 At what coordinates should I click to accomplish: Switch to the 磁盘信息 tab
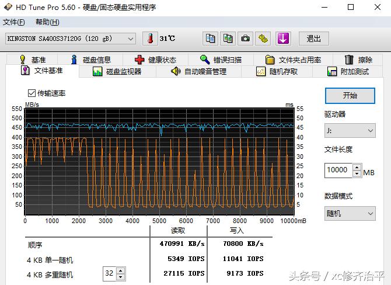point(90,60)
